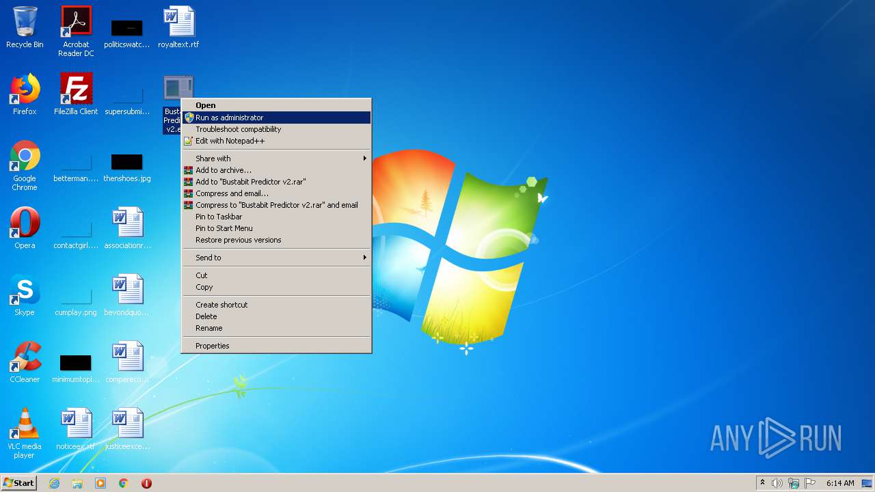Viewport: 875px width, 492px height.
Task: Choose Properties in the context menu
Action: click(276, 346)
